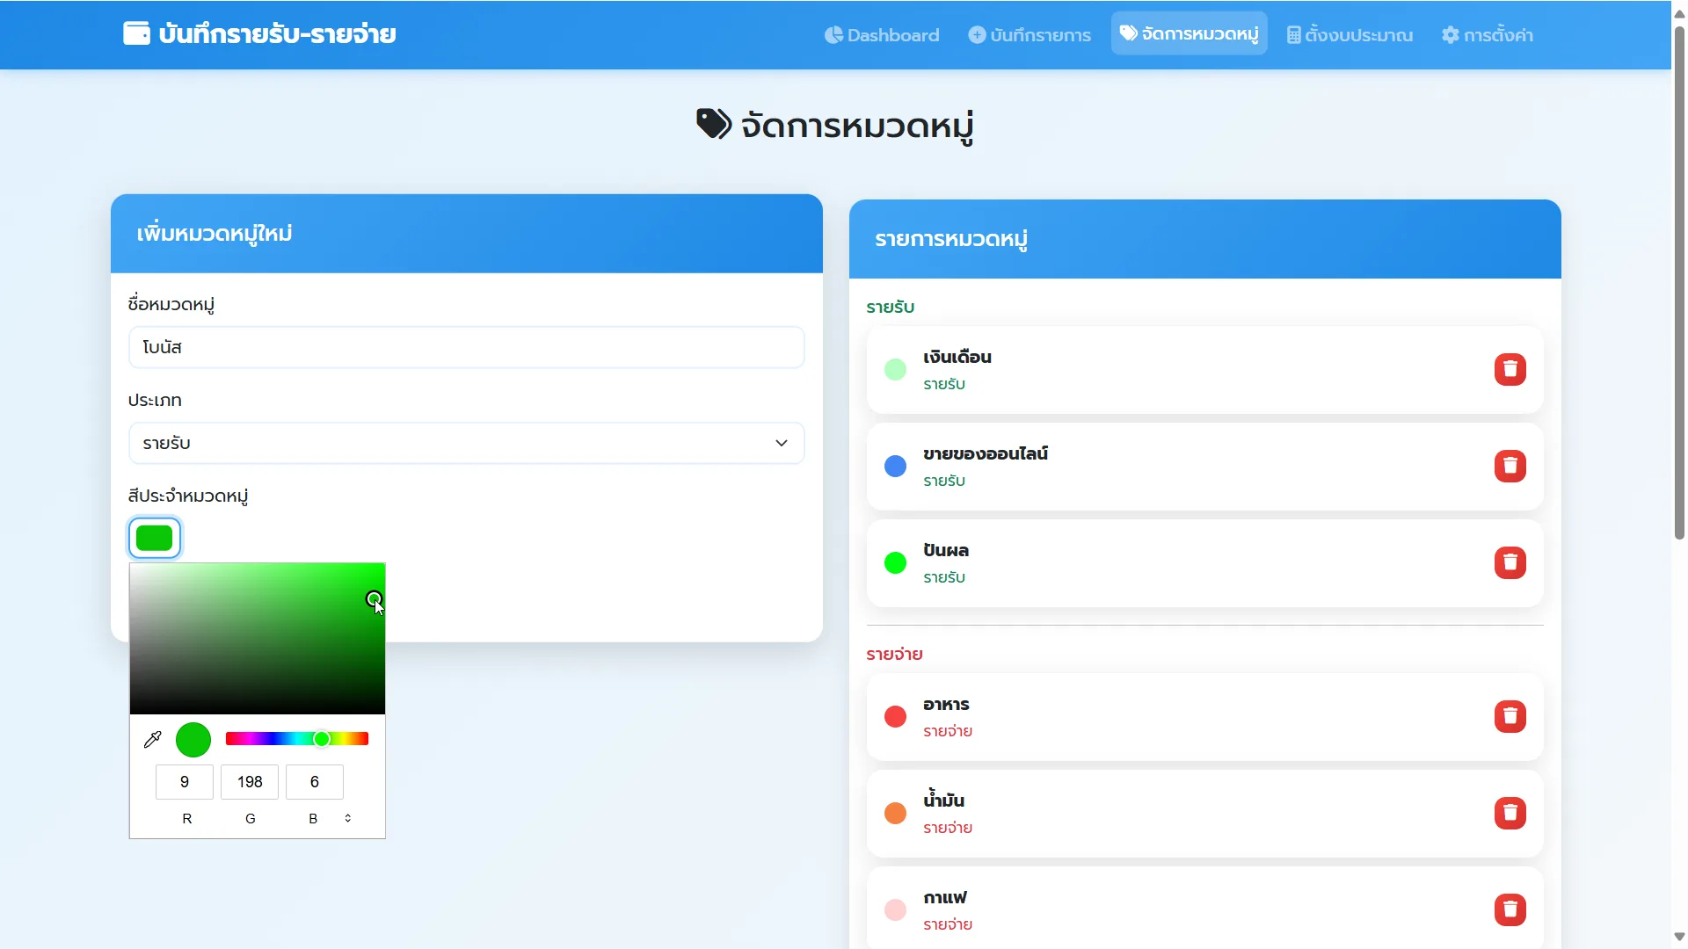
Task: Open the Dashboard tab
Action: (882, 35)
